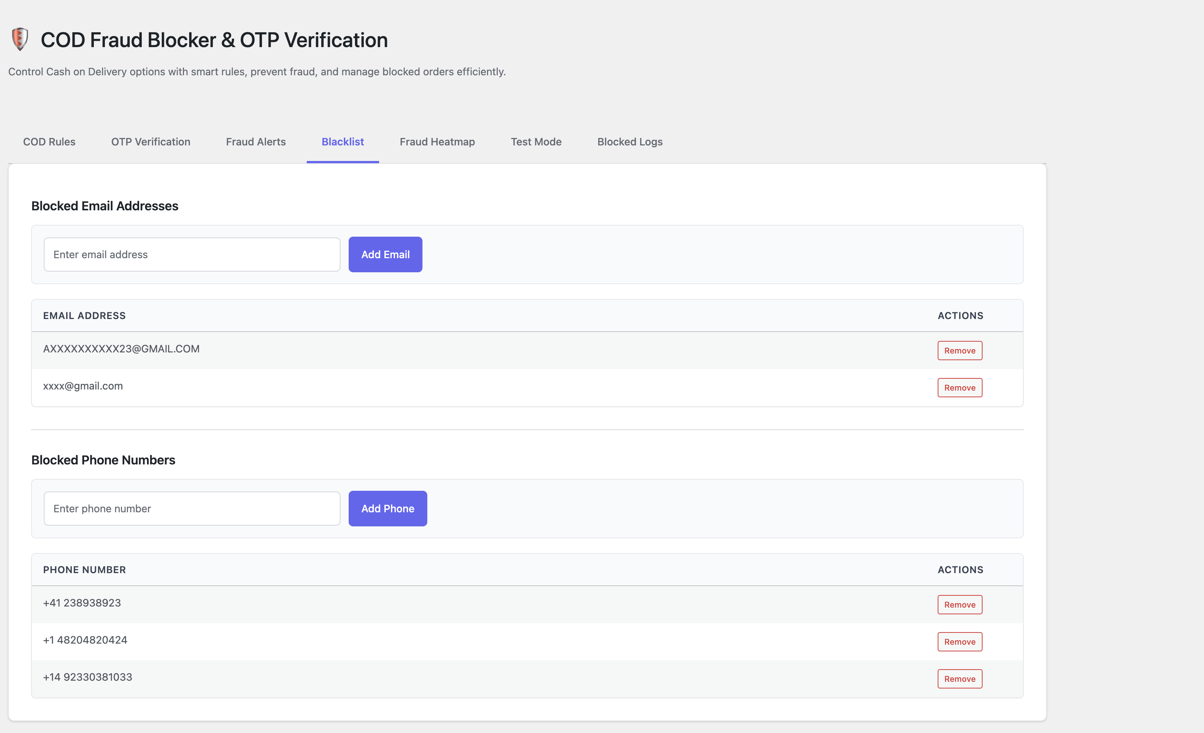Click the PHONE NUMBER column header
The height and width of the screenshot is (733, 1204).
click(84, 569)
